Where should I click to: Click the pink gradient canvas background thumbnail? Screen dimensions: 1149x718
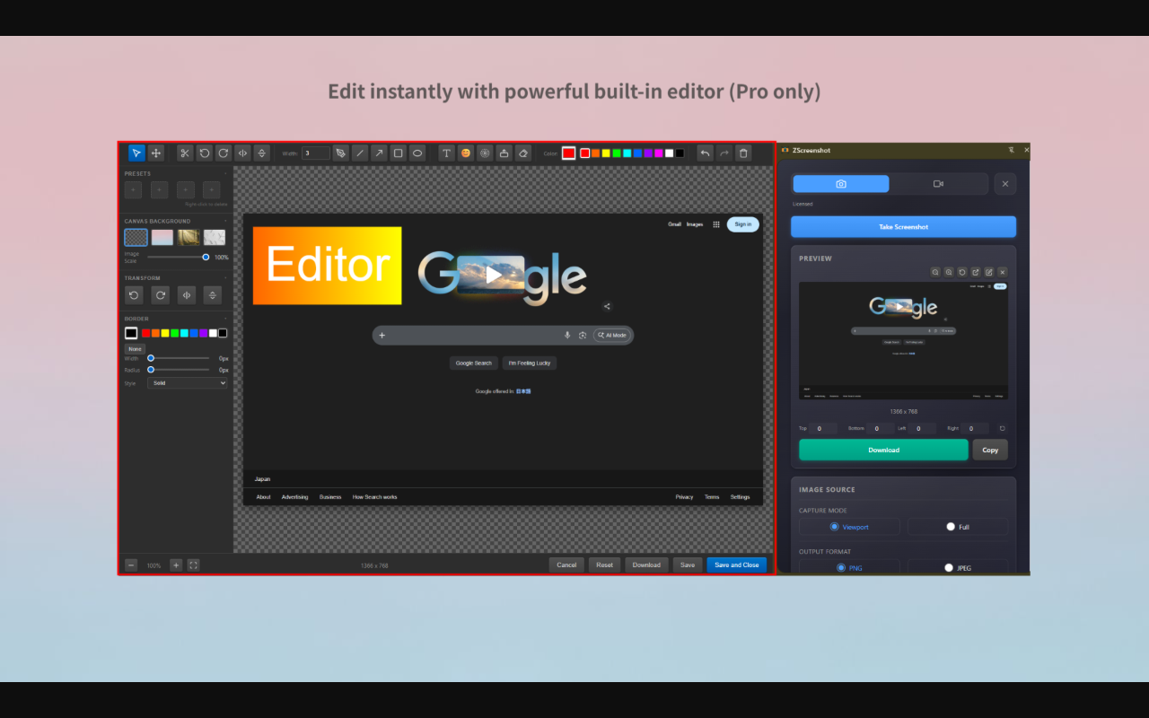161,236
